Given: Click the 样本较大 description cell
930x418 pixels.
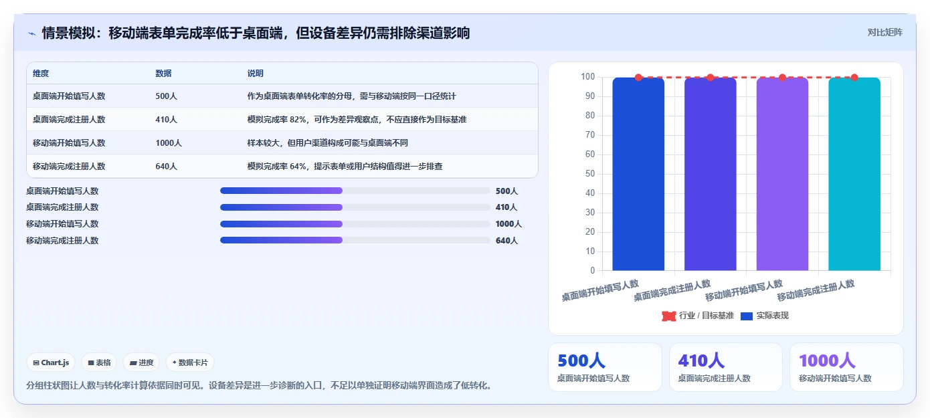Looking at the screenshot, I should coord(328,143).
